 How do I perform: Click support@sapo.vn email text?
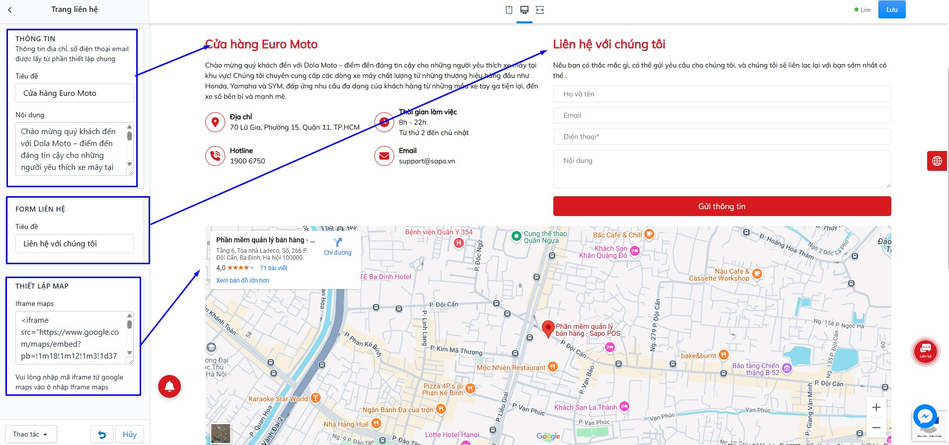427,161
